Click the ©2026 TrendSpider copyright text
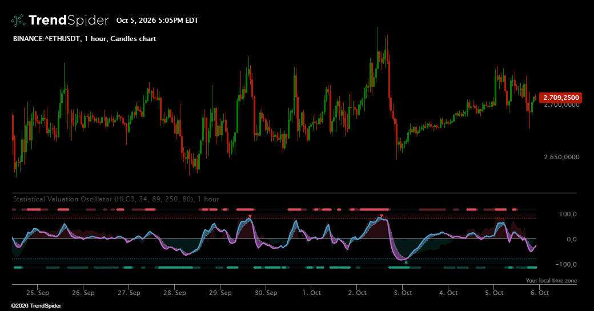 [x=36, y=306]
